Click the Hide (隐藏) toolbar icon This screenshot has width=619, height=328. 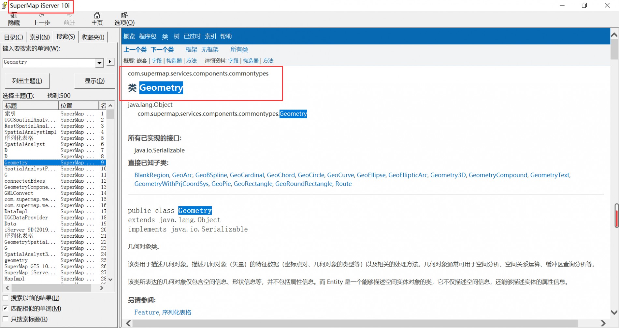14,19
